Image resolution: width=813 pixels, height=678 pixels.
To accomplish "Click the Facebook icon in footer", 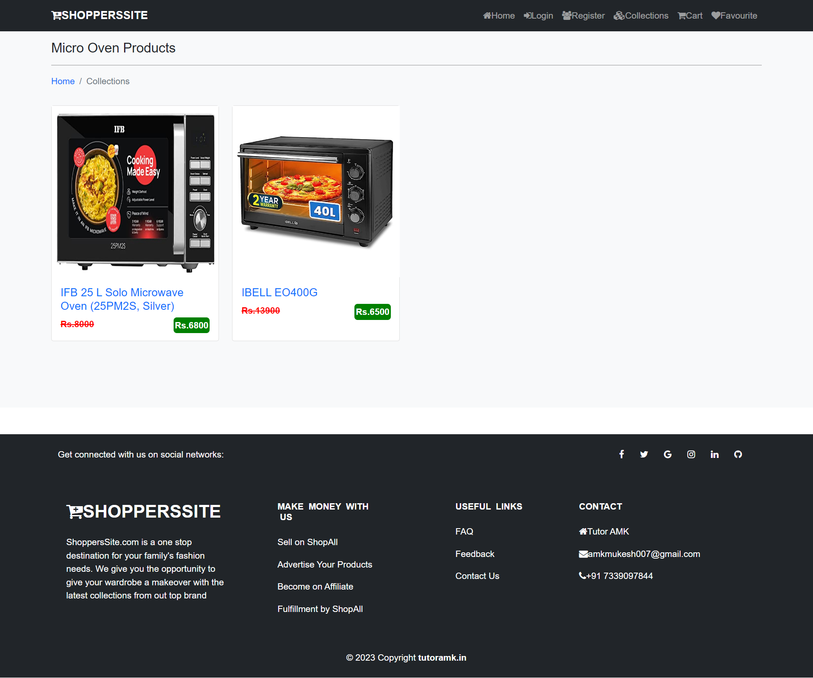I will tap(621, 454).
